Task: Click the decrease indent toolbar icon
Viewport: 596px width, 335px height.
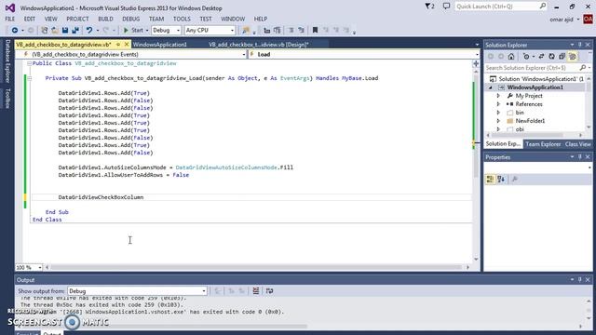Action: [x=267, y=30]
